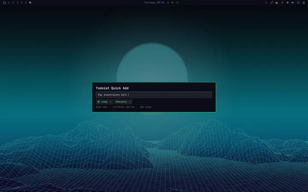Click the yellow-green dot indicator in top bar
This screenshot has height=192, width=308.
tap(172, 3)
